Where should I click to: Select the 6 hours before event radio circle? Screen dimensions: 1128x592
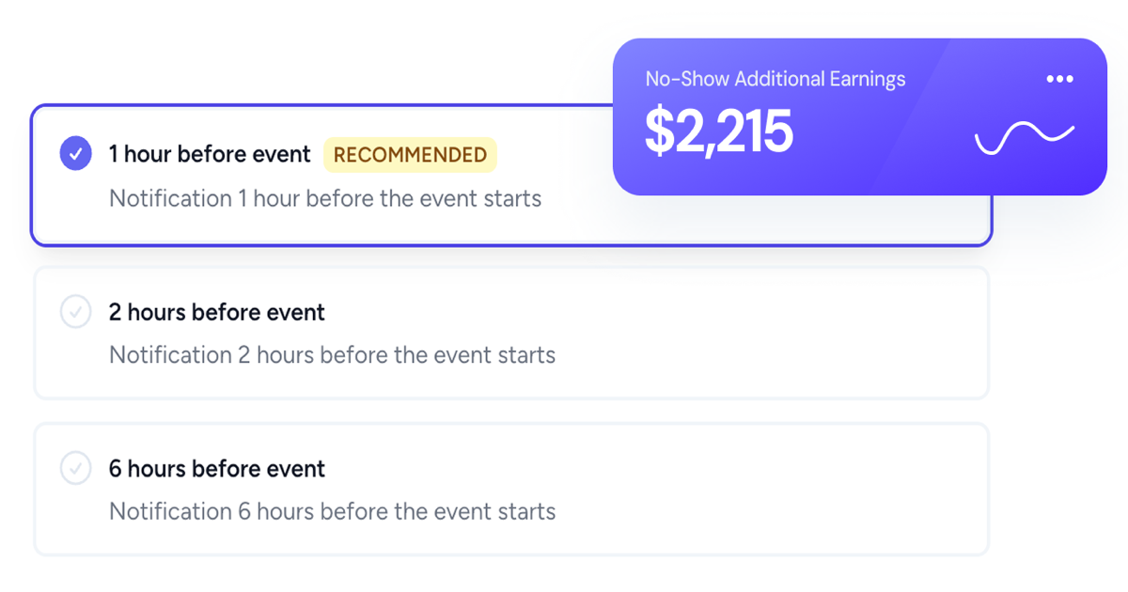pos(75,468)
